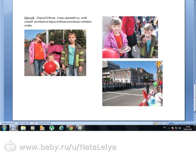Click the zoom-out minus button
Viewport: 196px width, 157px height.
[x=176, y=123]
